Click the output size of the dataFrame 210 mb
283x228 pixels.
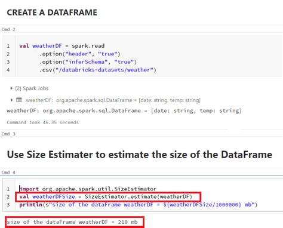click(x=72, y=222)
